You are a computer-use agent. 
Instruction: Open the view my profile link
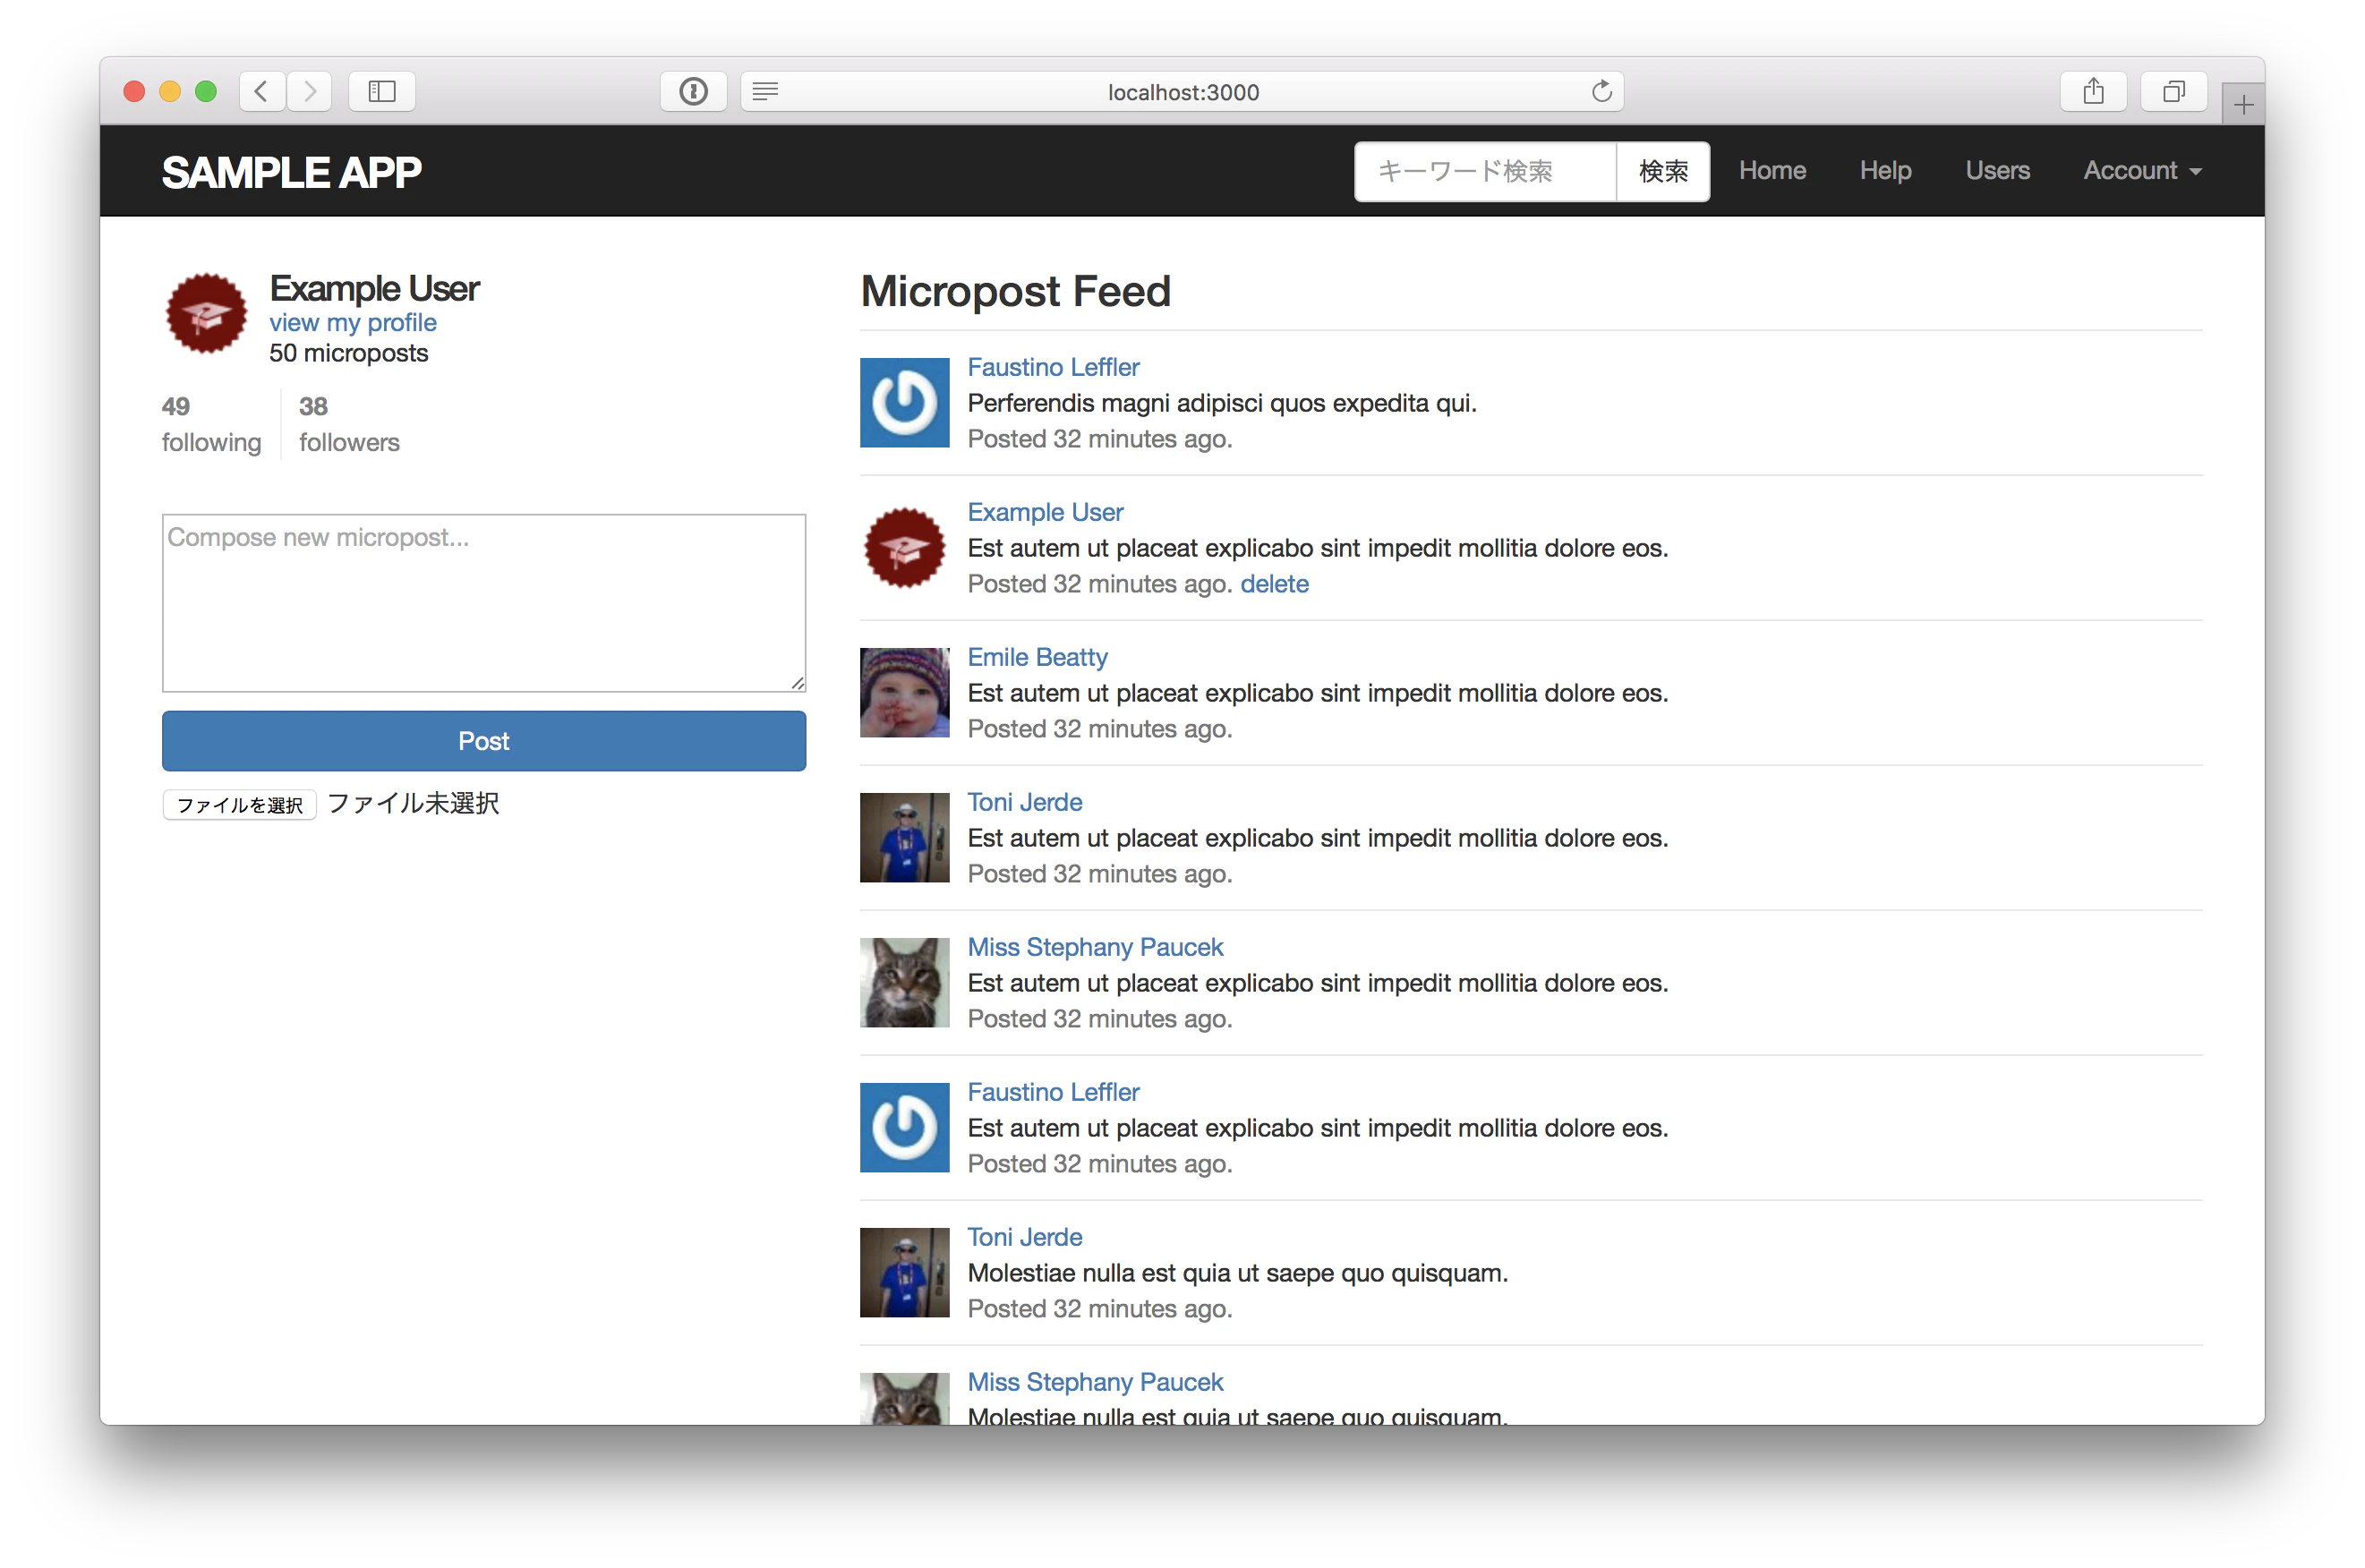click(x=352, y=322)
